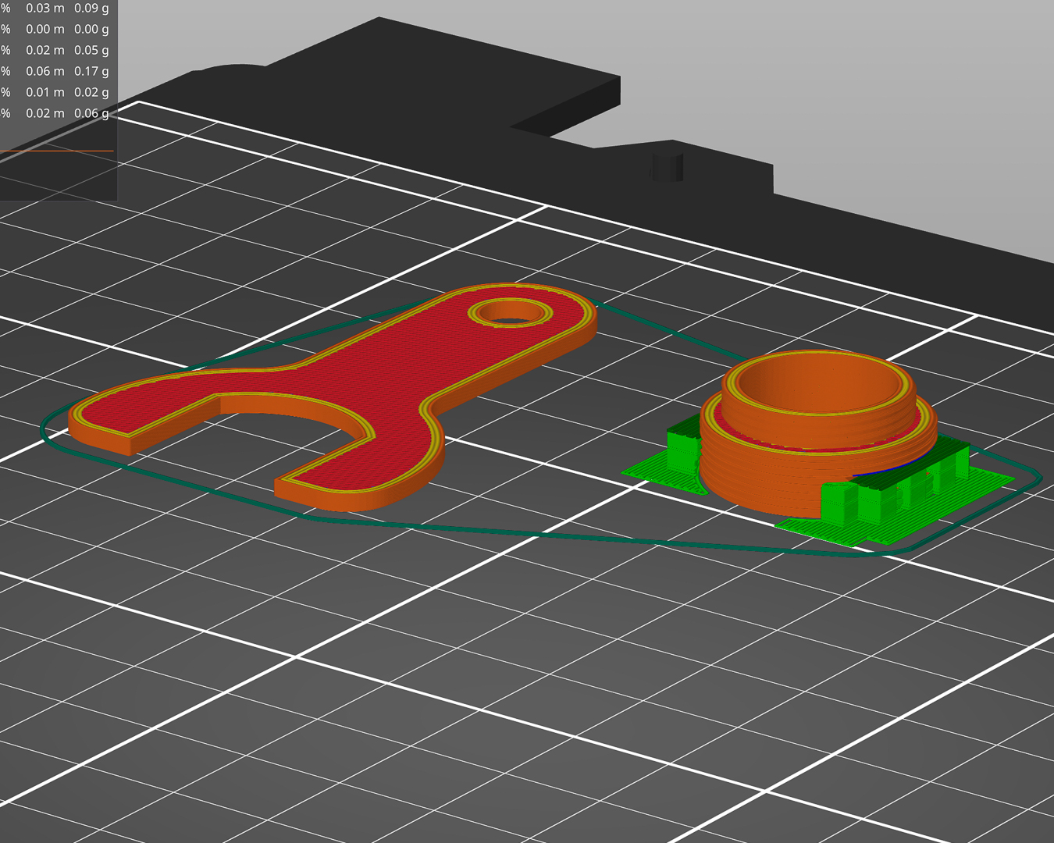This screenshot has width=1054, height=843.
Task: Click the dark teal skirt outline
Action: [x=547, y=533]
